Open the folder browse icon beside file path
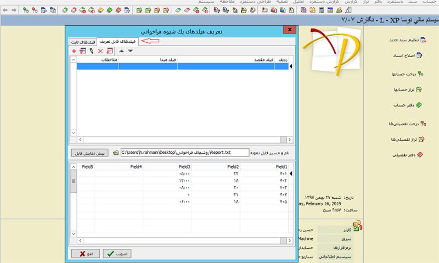The width and height of the screenshot is (439, 263). [116, 153]
